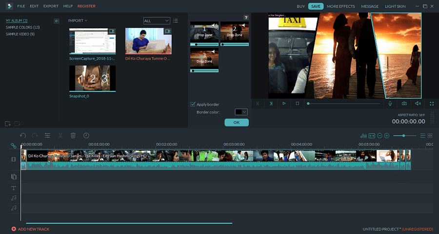
Task: Open the Border color dropdown
Action: tap(242, 112)
